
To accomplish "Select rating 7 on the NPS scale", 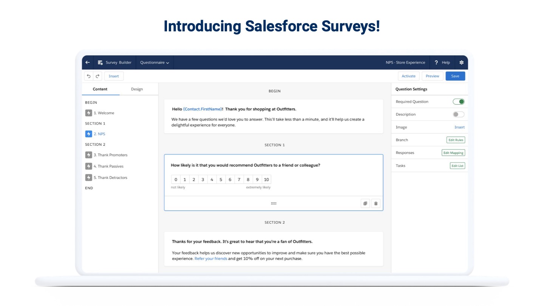I will tap(239, 179).
